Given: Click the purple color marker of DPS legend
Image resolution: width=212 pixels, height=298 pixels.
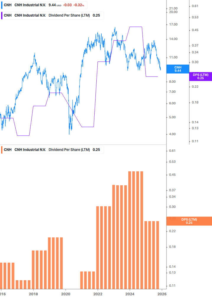Looking at the screenshot, I should coord(2,16).
